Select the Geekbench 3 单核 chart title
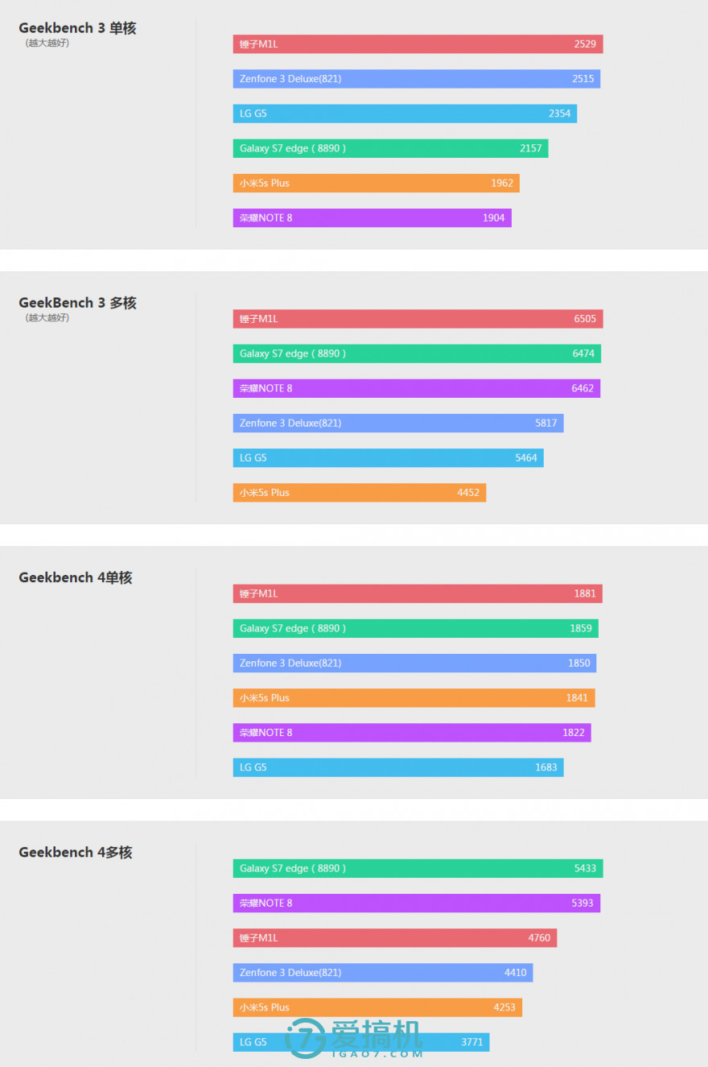Viewport: 708px width, 1067px height. pos(77,28)
